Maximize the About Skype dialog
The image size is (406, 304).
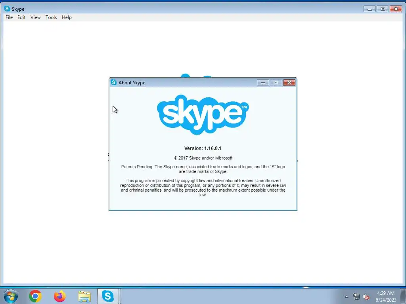pyautogui.click(x=276, y=82)
